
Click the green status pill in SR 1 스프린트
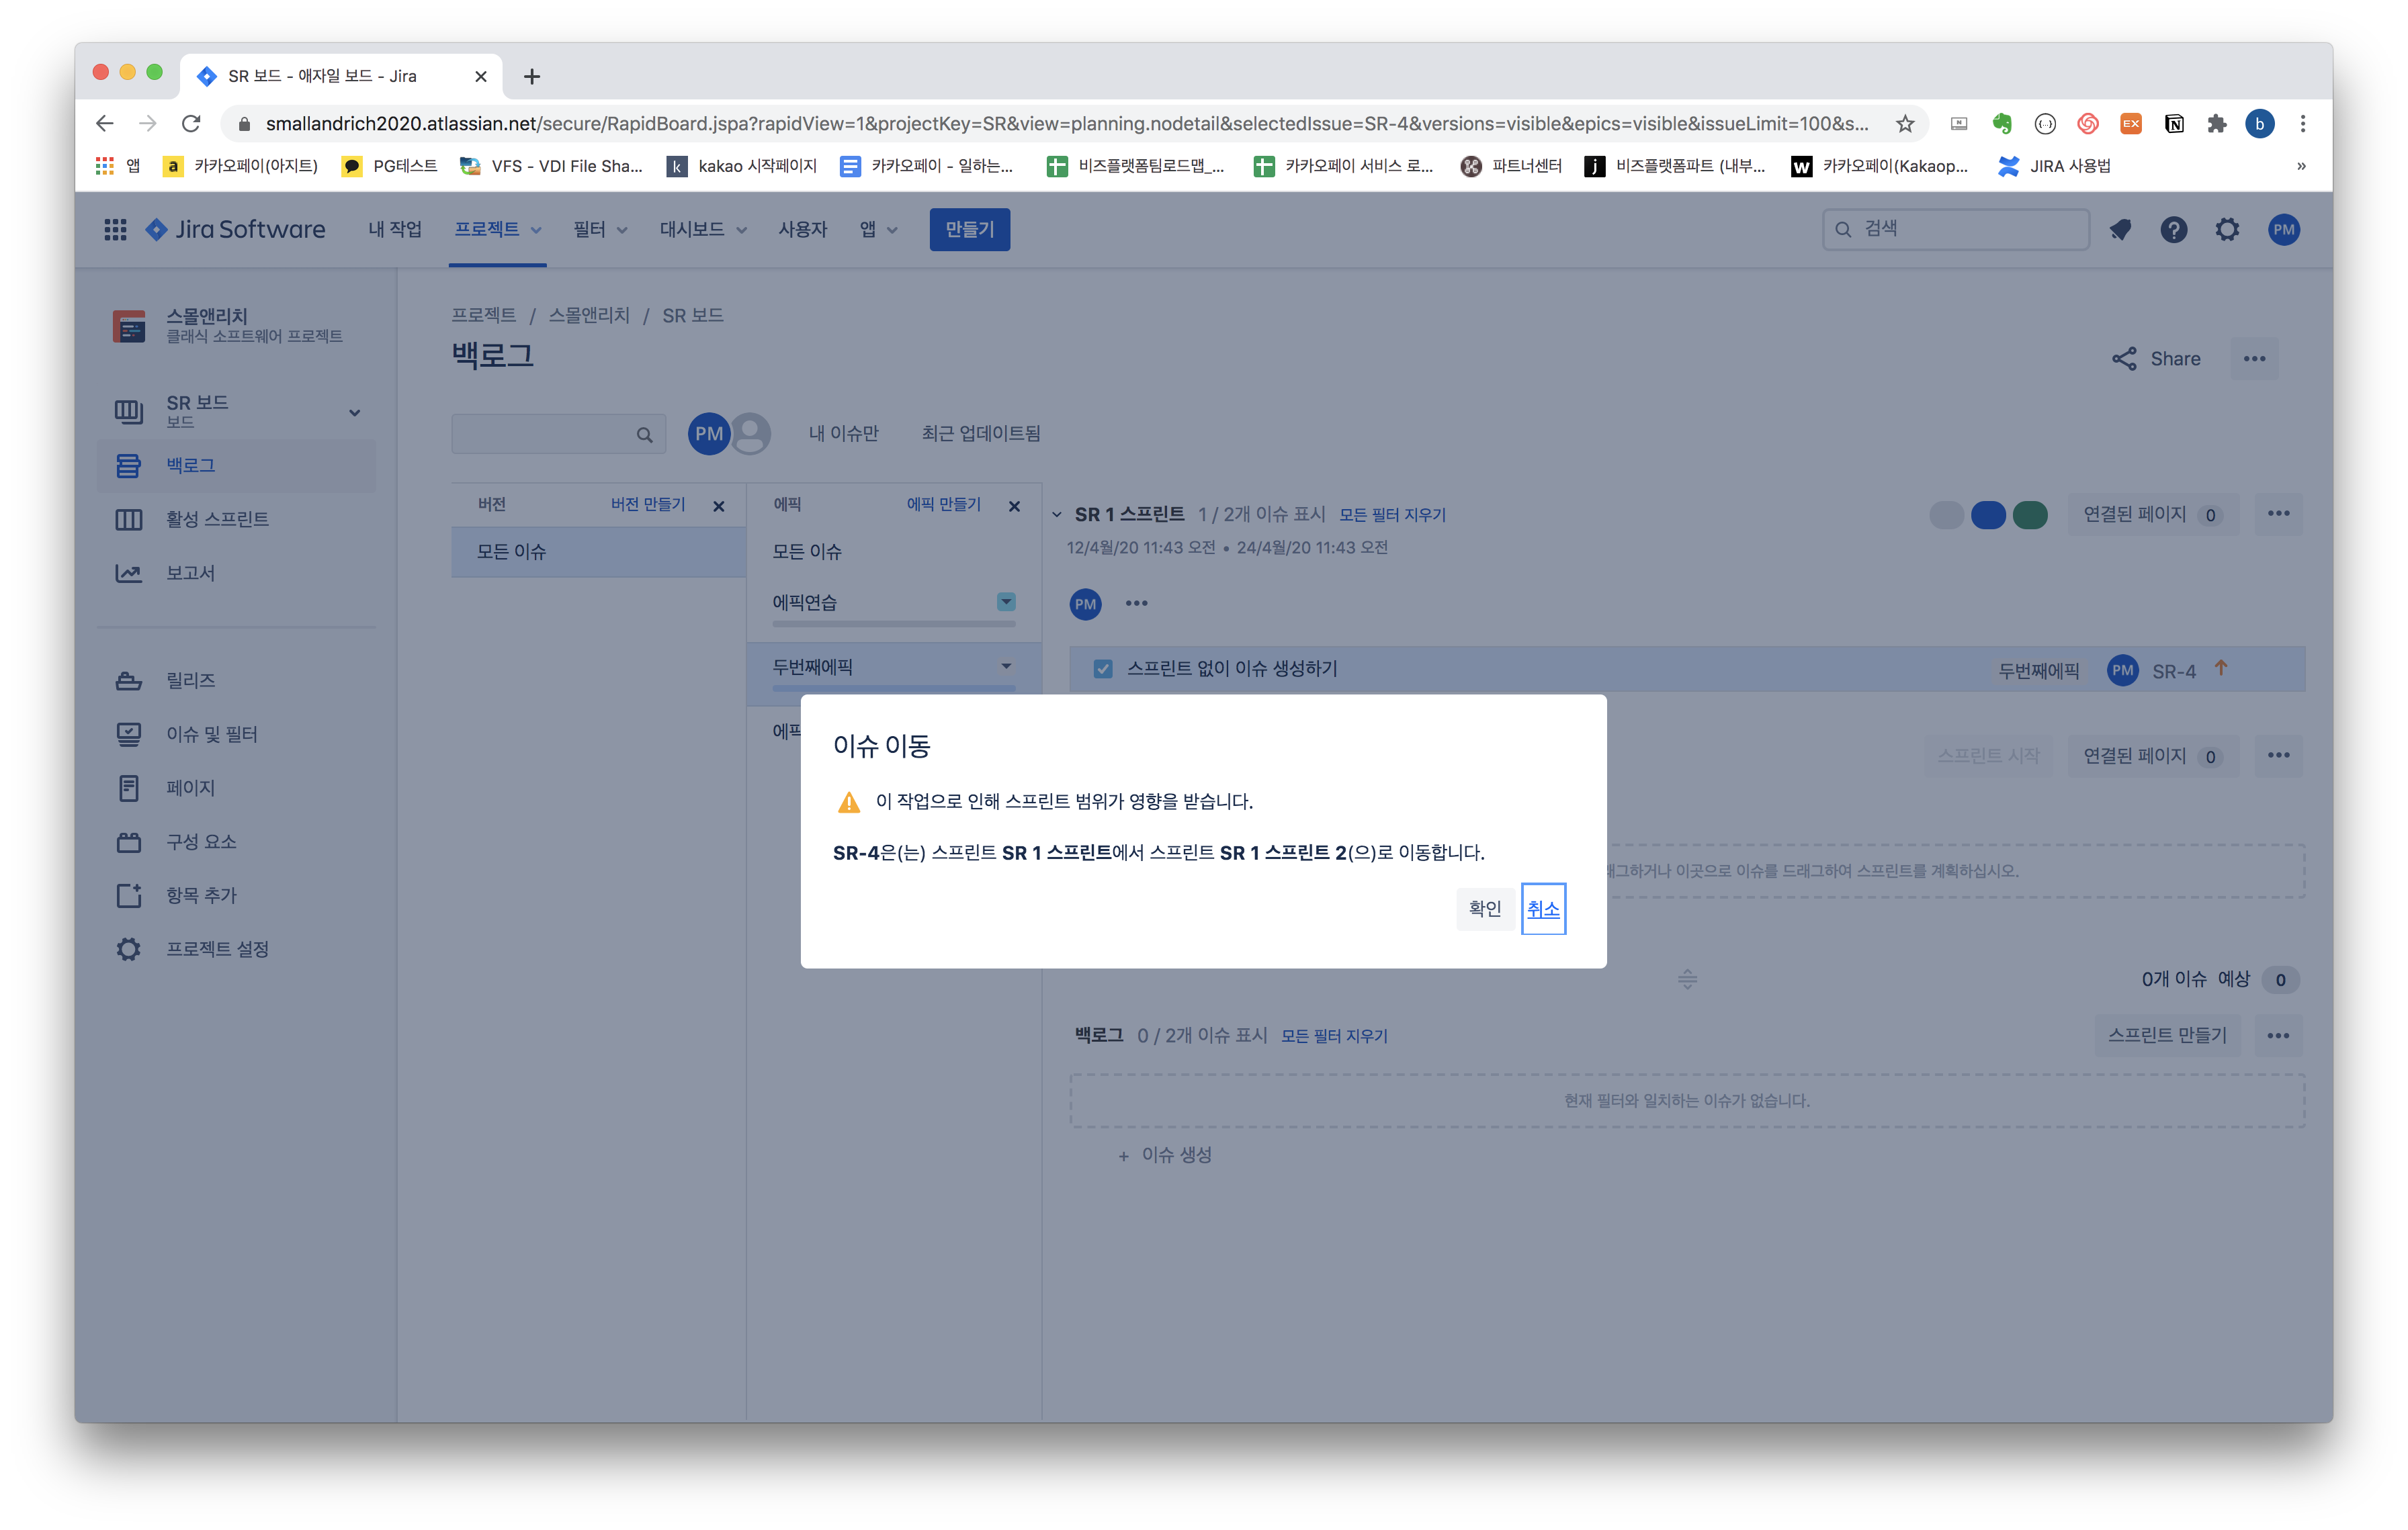[x=2030, y=514]
